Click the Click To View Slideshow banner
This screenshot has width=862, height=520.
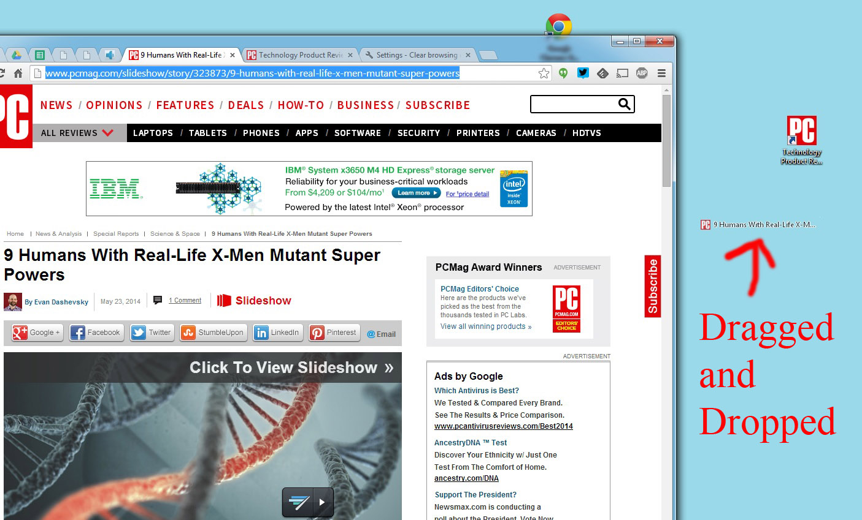(203, 367)
